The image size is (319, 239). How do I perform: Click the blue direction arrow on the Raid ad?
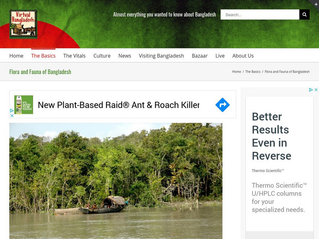tap(223, 105)
